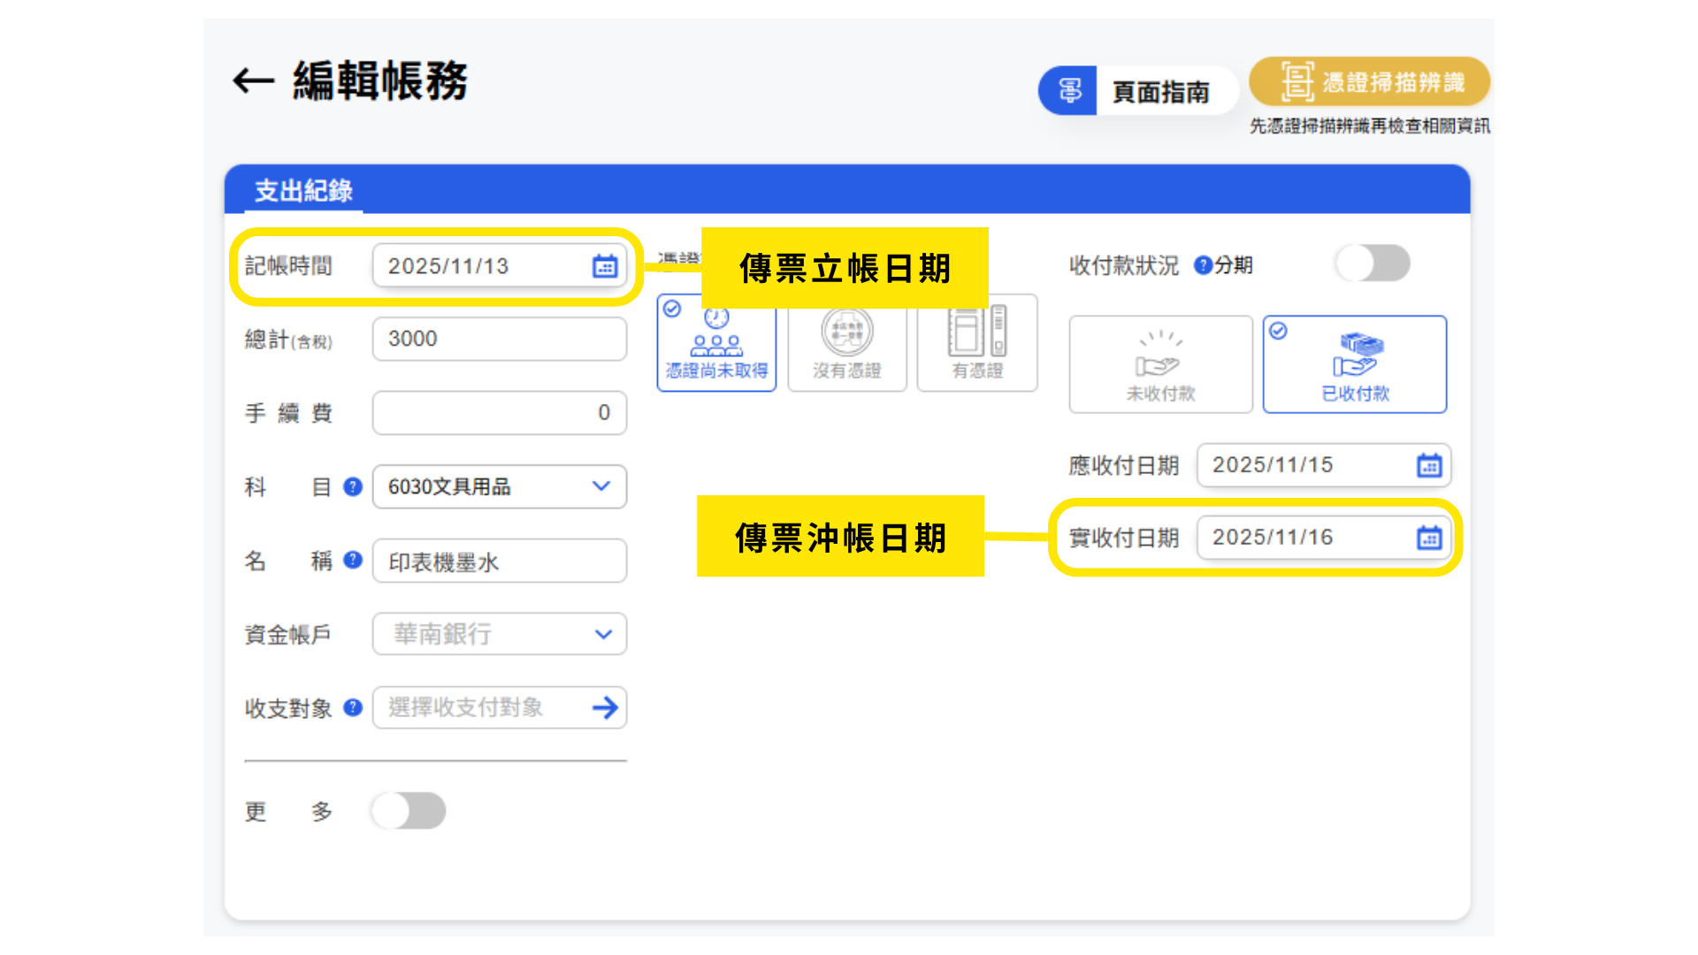Open calendar picker for 實收付日期
This screenshot has height=955, width=1698.
click(x=1429, y=538)
